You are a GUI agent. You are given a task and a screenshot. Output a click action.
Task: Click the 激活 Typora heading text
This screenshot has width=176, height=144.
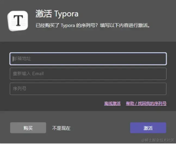pos(57,14)
